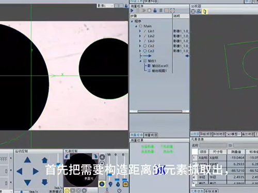Run the measurement program with the play icon
This screenshot has width=258, height=193.
[132, 11]
